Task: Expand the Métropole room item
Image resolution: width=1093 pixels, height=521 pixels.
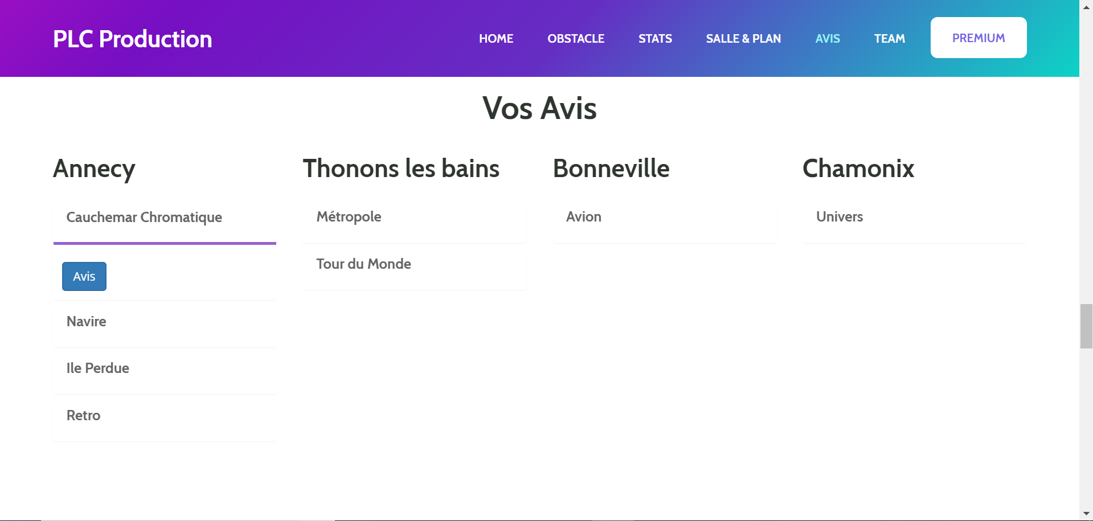Action: [x=415, y=217]
